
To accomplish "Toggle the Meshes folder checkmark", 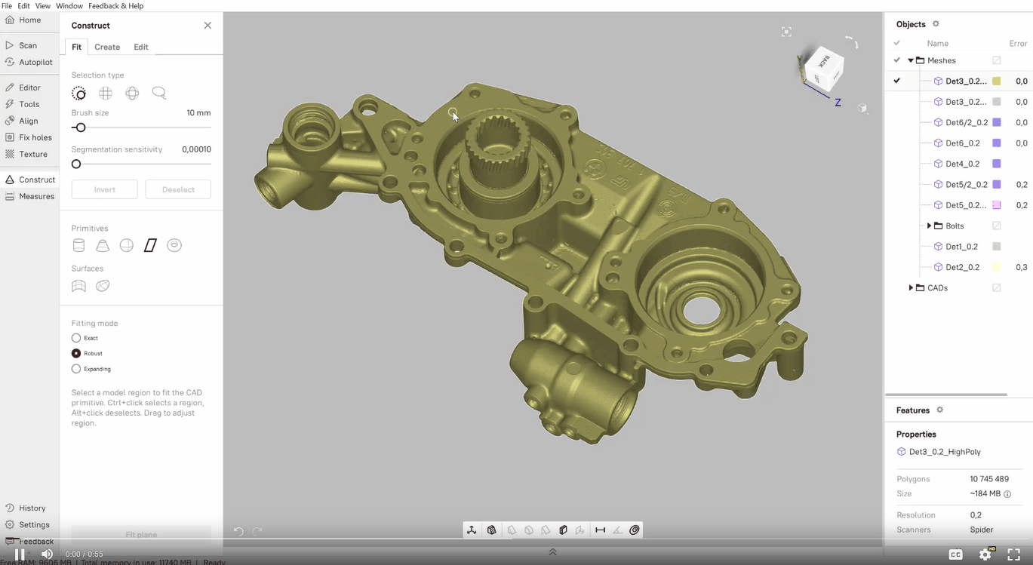I will point(896,60).
